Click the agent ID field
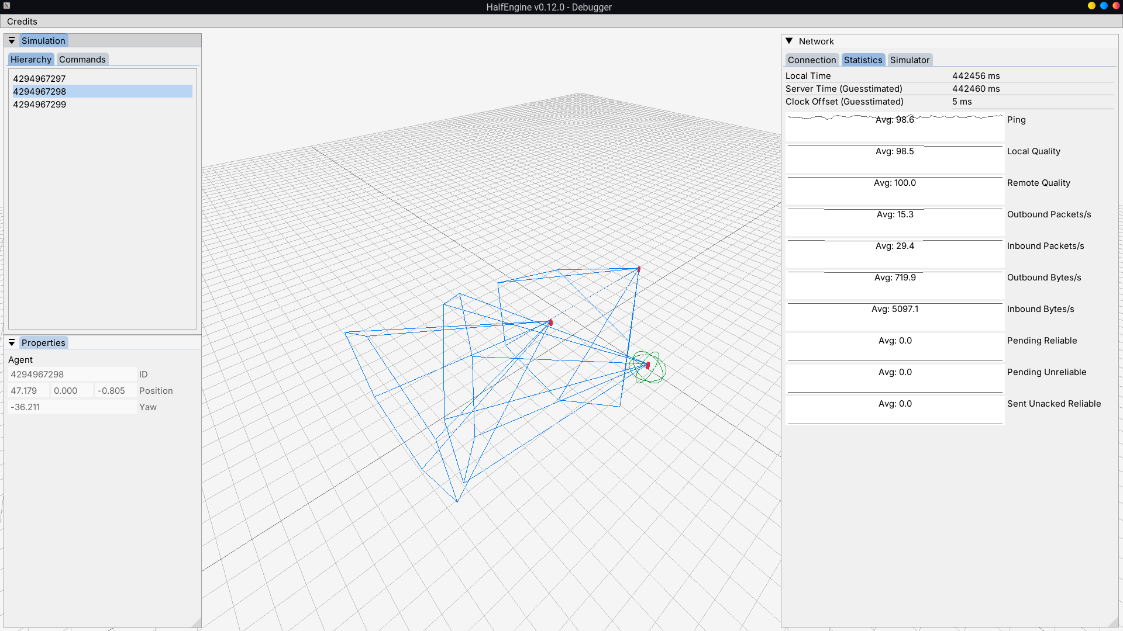Viewport: 1123px width, 631px height. tap(73, 375)
